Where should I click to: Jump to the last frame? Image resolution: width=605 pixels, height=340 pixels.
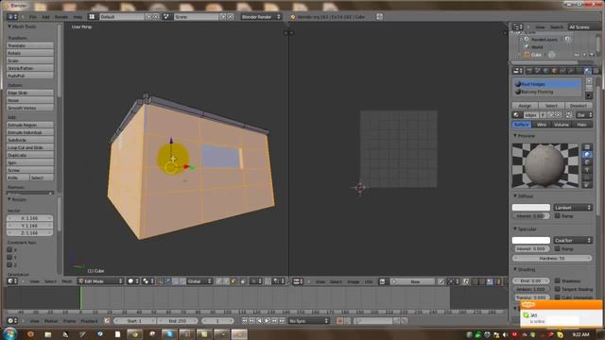(x=282, y=321)
